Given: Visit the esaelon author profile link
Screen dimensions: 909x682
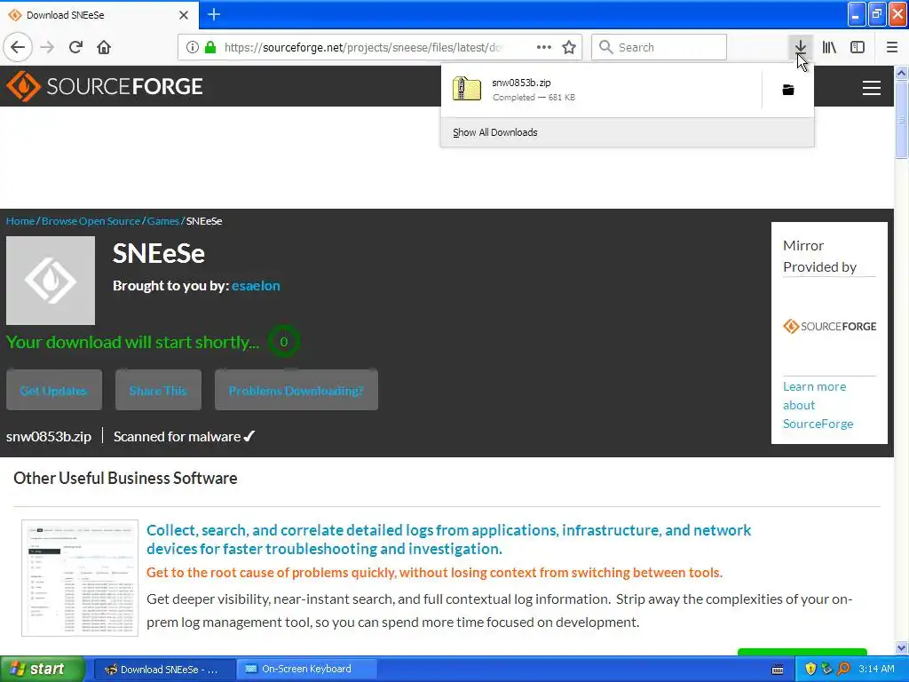Looking at the screenshot, I should (256, 285).
